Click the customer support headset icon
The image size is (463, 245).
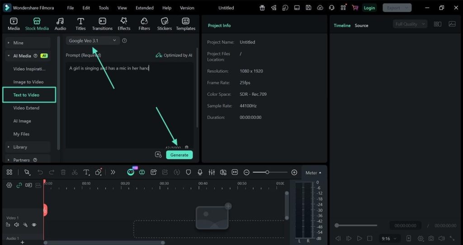(x=332, y=8)
